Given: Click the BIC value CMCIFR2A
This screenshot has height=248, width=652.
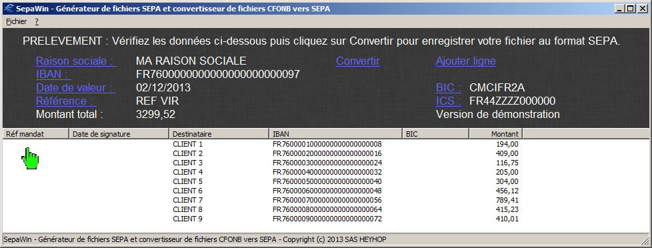Looking at the screenshot, I should [x=497, y=88].
